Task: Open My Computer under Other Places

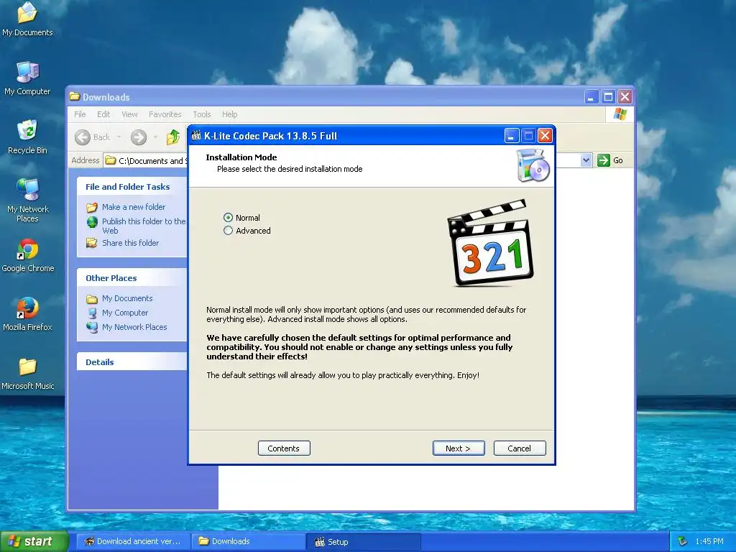Action: pyautogui.click(x=125, y=313)
